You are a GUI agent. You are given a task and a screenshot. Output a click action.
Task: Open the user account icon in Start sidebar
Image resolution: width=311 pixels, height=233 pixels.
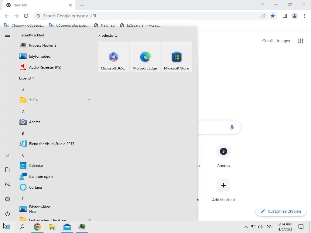tap(8, 155)
